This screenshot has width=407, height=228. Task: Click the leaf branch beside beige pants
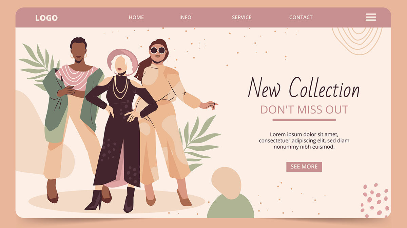point(200,142)
